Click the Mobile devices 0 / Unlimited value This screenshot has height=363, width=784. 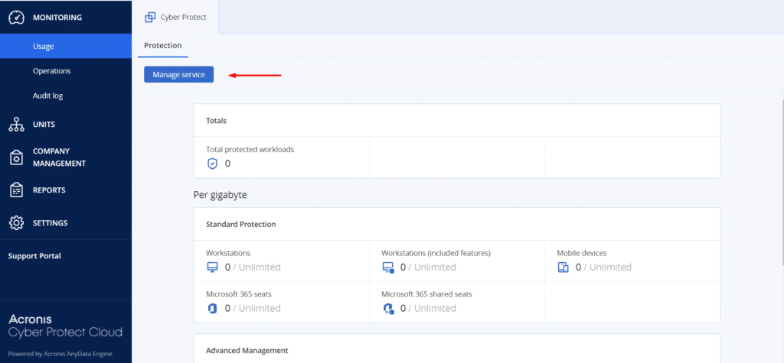pyautogui.click(x=603, y=267)
